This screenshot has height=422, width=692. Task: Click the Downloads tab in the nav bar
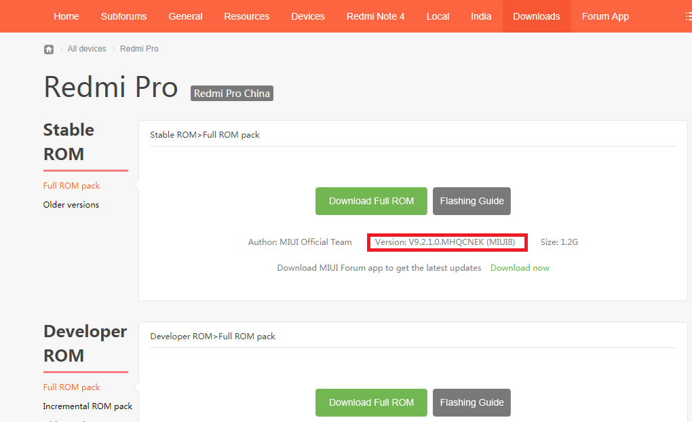pyautogui.click(x=536, y=16)
